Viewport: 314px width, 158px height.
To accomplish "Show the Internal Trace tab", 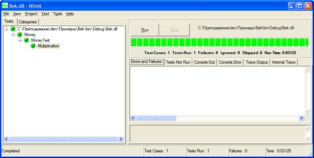I will pos(284,62).
